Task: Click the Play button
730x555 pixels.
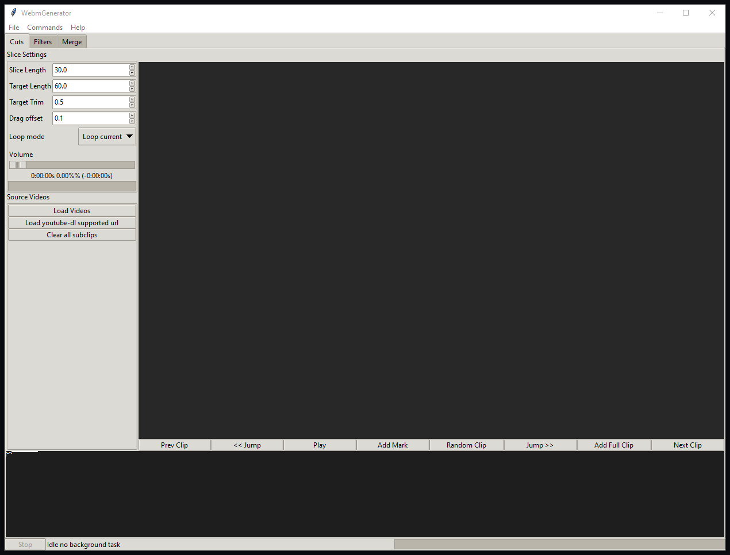Action: 320,445
